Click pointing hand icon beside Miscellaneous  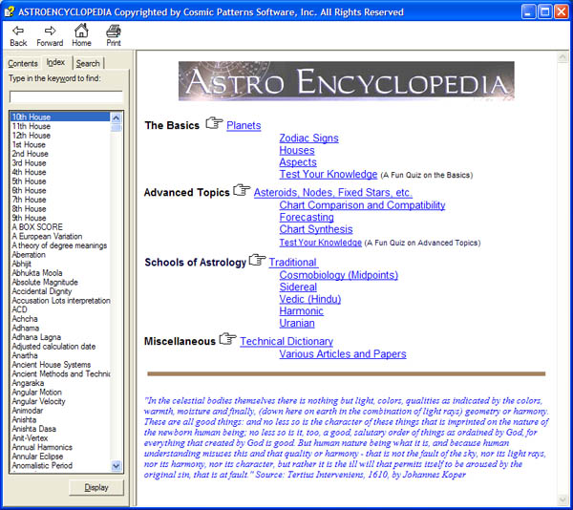click(x=227, y=339)
